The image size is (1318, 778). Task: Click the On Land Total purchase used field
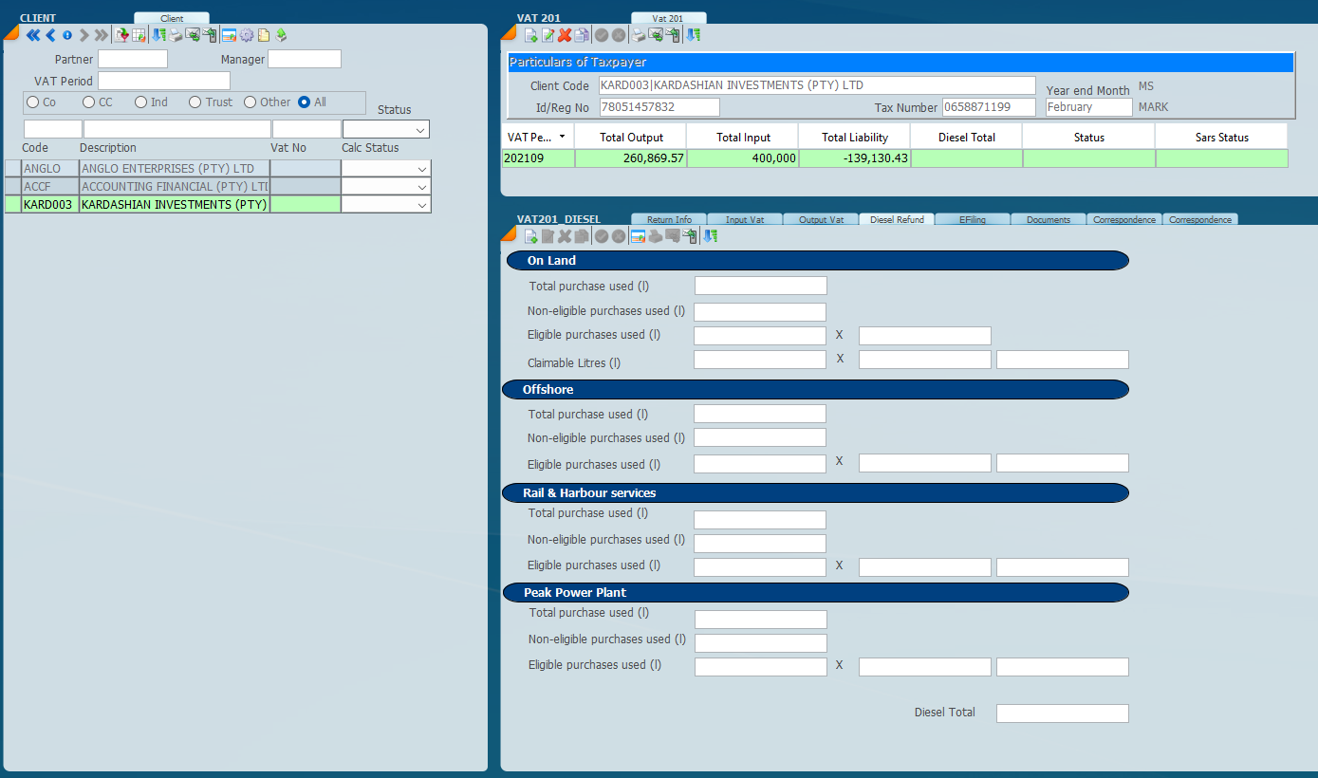pos(760,286)
